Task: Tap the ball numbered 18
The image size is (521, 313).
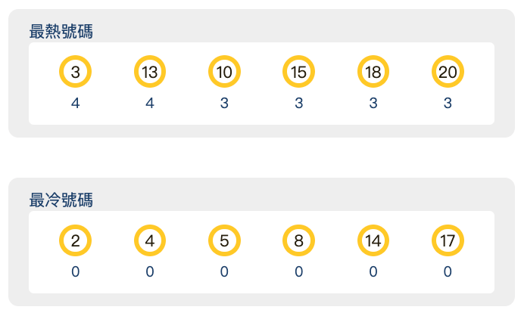Action: [373, 73]
